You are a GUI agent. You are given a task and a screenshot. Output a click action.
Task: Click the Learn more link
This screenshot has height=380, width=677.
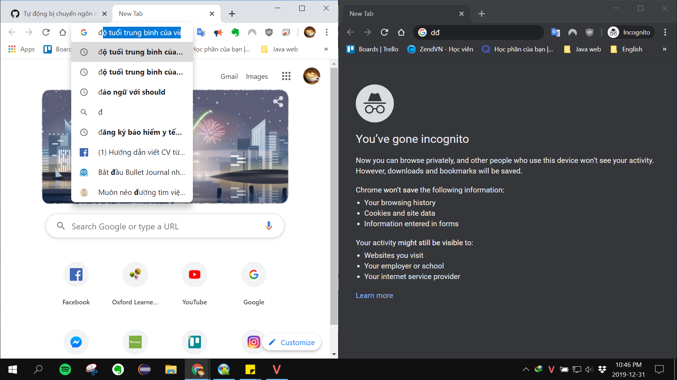point(374,296)
